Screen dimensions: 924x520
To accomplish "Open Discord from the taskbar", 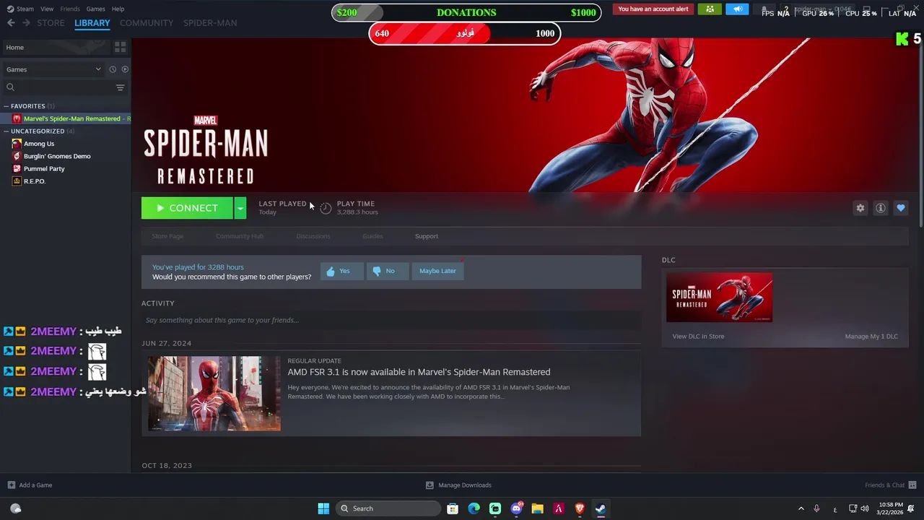I will click(516, 508).
